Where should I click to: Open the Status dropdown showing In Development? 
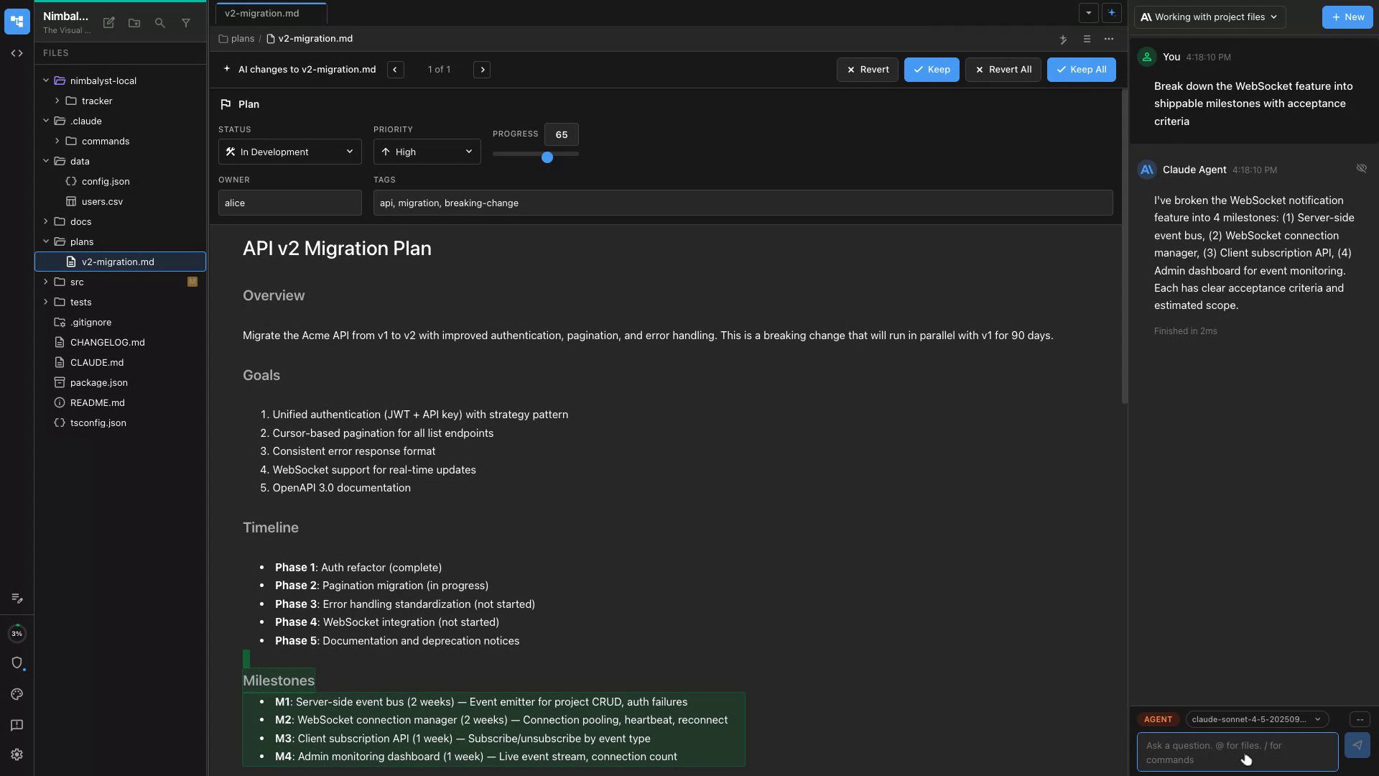click(x=289, y=152)
